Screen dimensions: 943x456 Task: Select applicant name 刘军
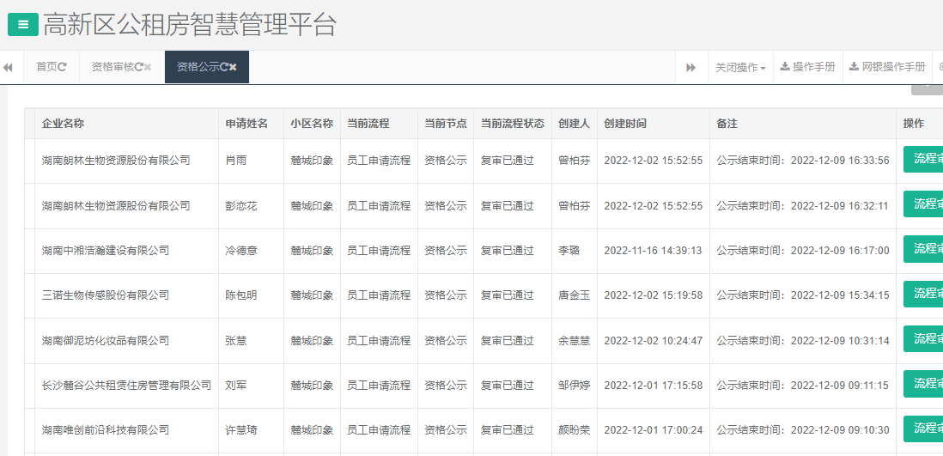(235, 385)
